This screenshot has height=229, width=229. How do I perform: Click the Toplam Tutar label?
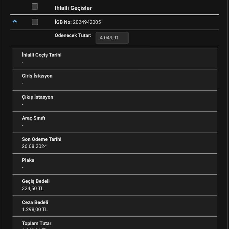(36, 223)
